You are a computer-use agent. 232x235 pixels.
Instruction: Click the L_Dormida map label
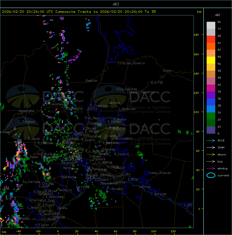tap(159, 194)
